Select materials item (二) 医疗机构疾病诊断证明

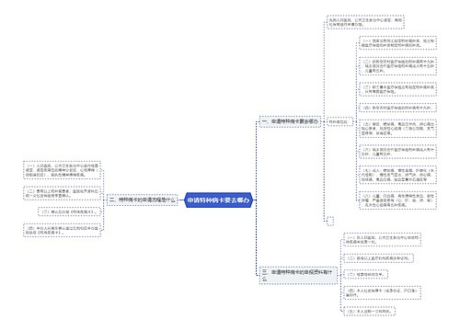pos(378,258)
